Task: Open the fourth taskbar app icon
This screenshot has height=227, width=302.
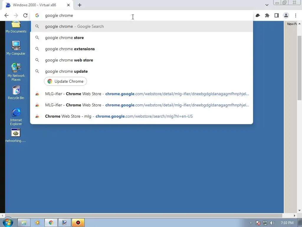Action: 64,223
